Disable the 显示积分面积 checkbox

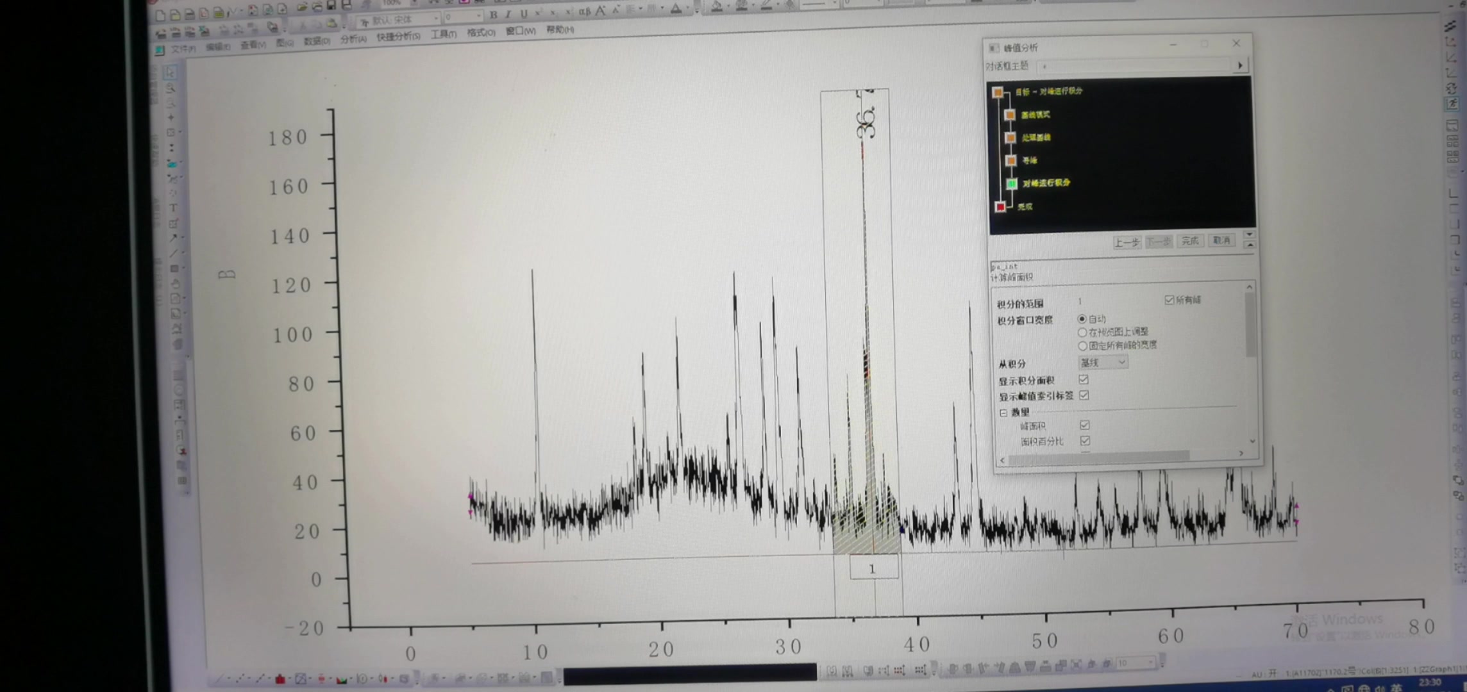[1084, 380]
